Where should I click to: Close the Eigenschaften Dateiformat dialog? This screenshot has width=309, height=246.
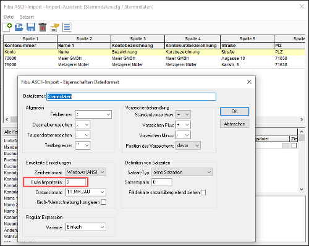[249, 82]
